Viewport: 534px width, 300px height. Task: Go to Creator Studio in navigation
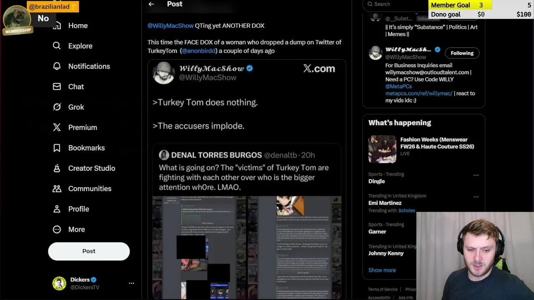click(x=91, y=168)
